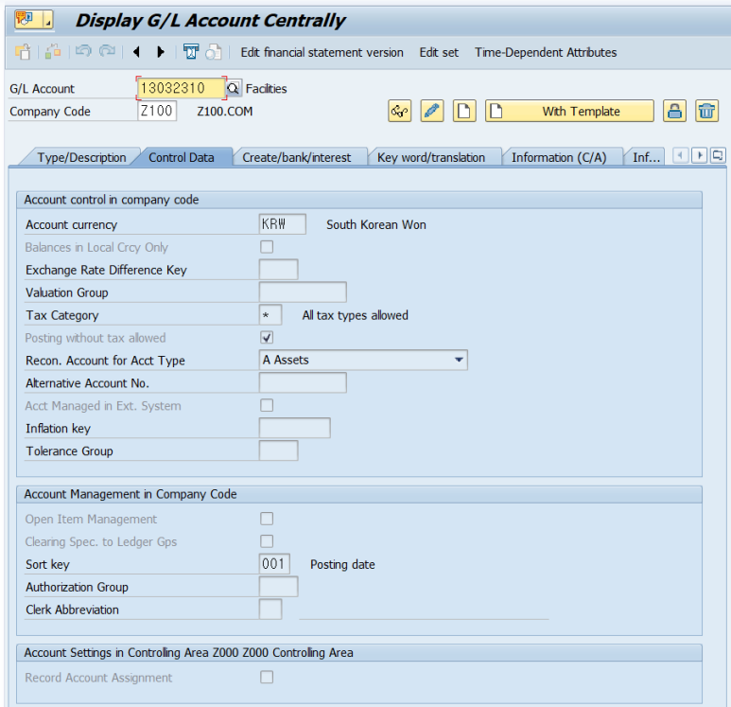Click the 'All tax types allowed' text
Screen dimensions: 731x707
coord(356,315)
